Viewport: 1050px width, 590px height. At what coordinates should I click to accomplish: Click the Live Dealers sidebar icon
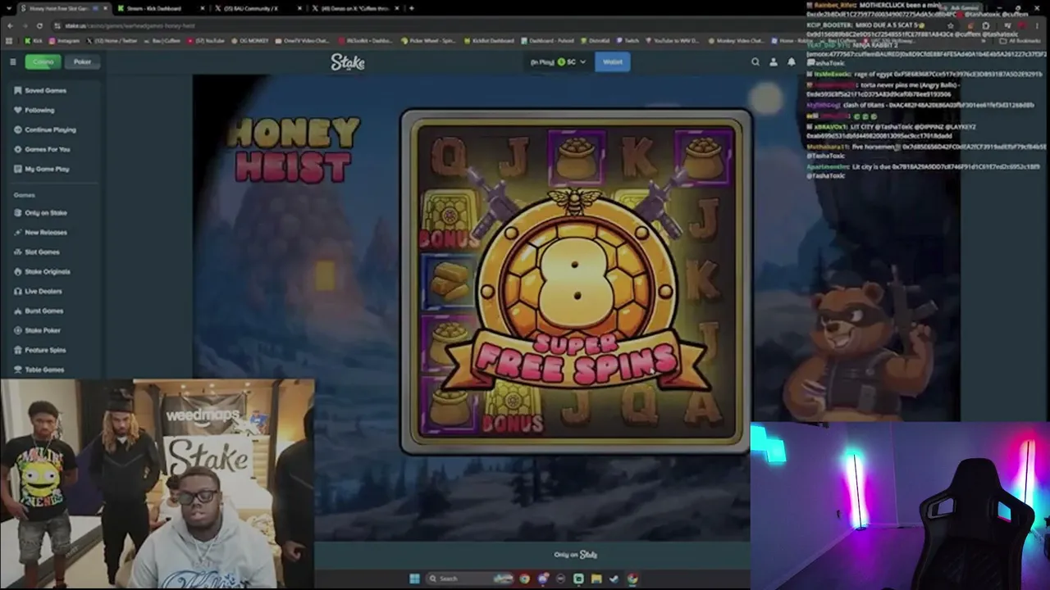(x=18, y=291)
